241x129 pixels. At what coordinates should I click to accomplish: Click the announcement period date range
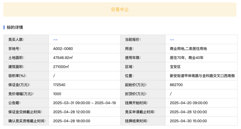pos(85,103)
